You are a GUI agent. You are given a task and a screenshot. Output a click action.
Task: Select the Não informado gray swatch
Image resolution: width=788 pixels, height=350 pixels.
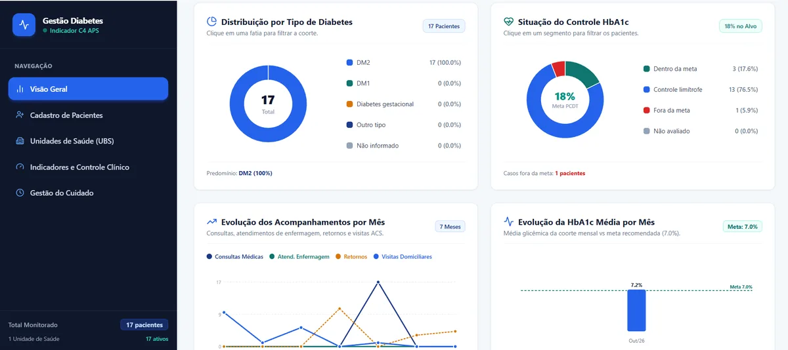click(x=349, y=146)
